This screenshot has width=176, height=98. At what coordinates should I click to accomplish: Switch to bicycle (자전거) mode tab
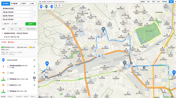point(23,4)
